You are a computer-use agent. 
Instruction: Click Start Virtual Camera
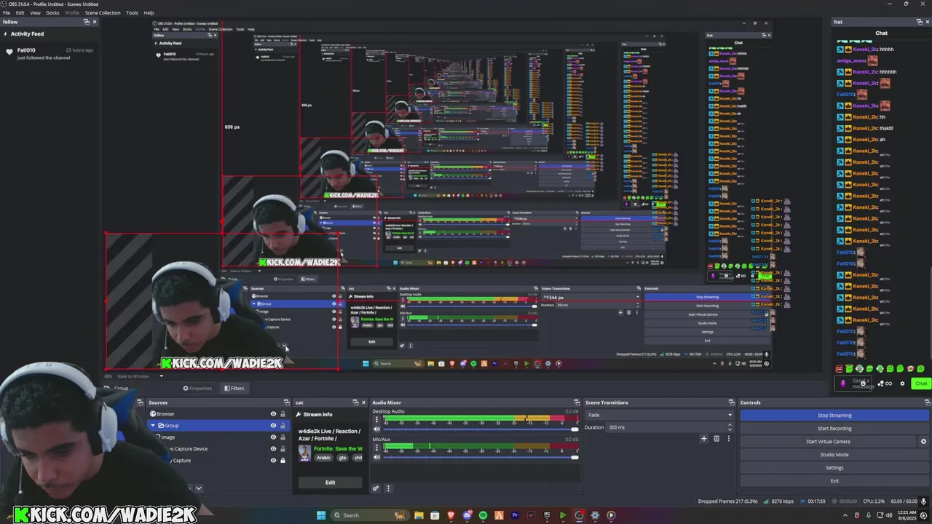pyautogui.click(x=828, y=442)
